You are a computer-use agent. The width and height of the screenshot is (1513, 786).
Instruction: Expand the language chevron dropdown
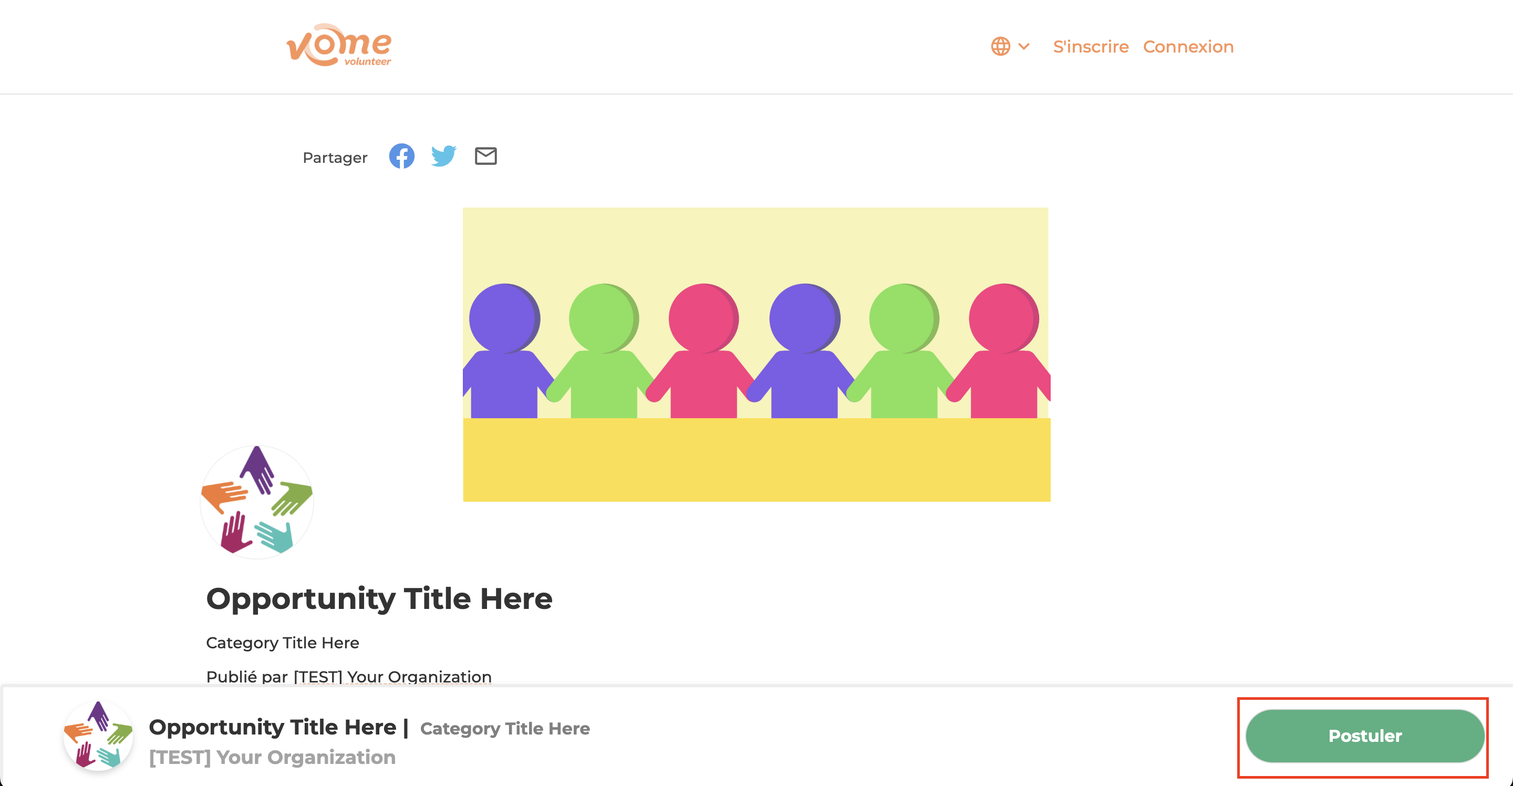tap(1024, 46)
